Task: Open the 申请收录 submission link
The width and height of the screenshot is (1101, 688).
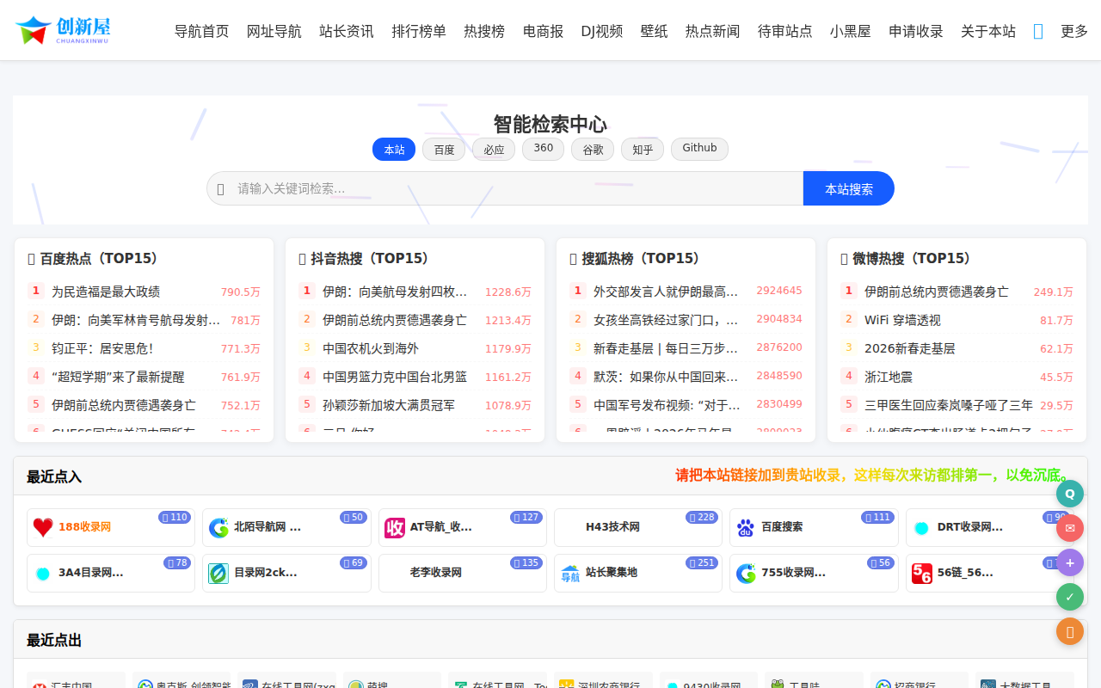Action: click(x=915, y=29)
